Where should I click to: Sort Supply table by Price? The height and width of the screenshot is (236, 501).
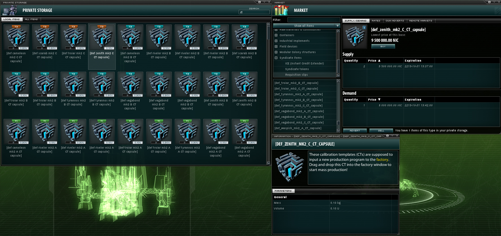click(x=385, y=60)
